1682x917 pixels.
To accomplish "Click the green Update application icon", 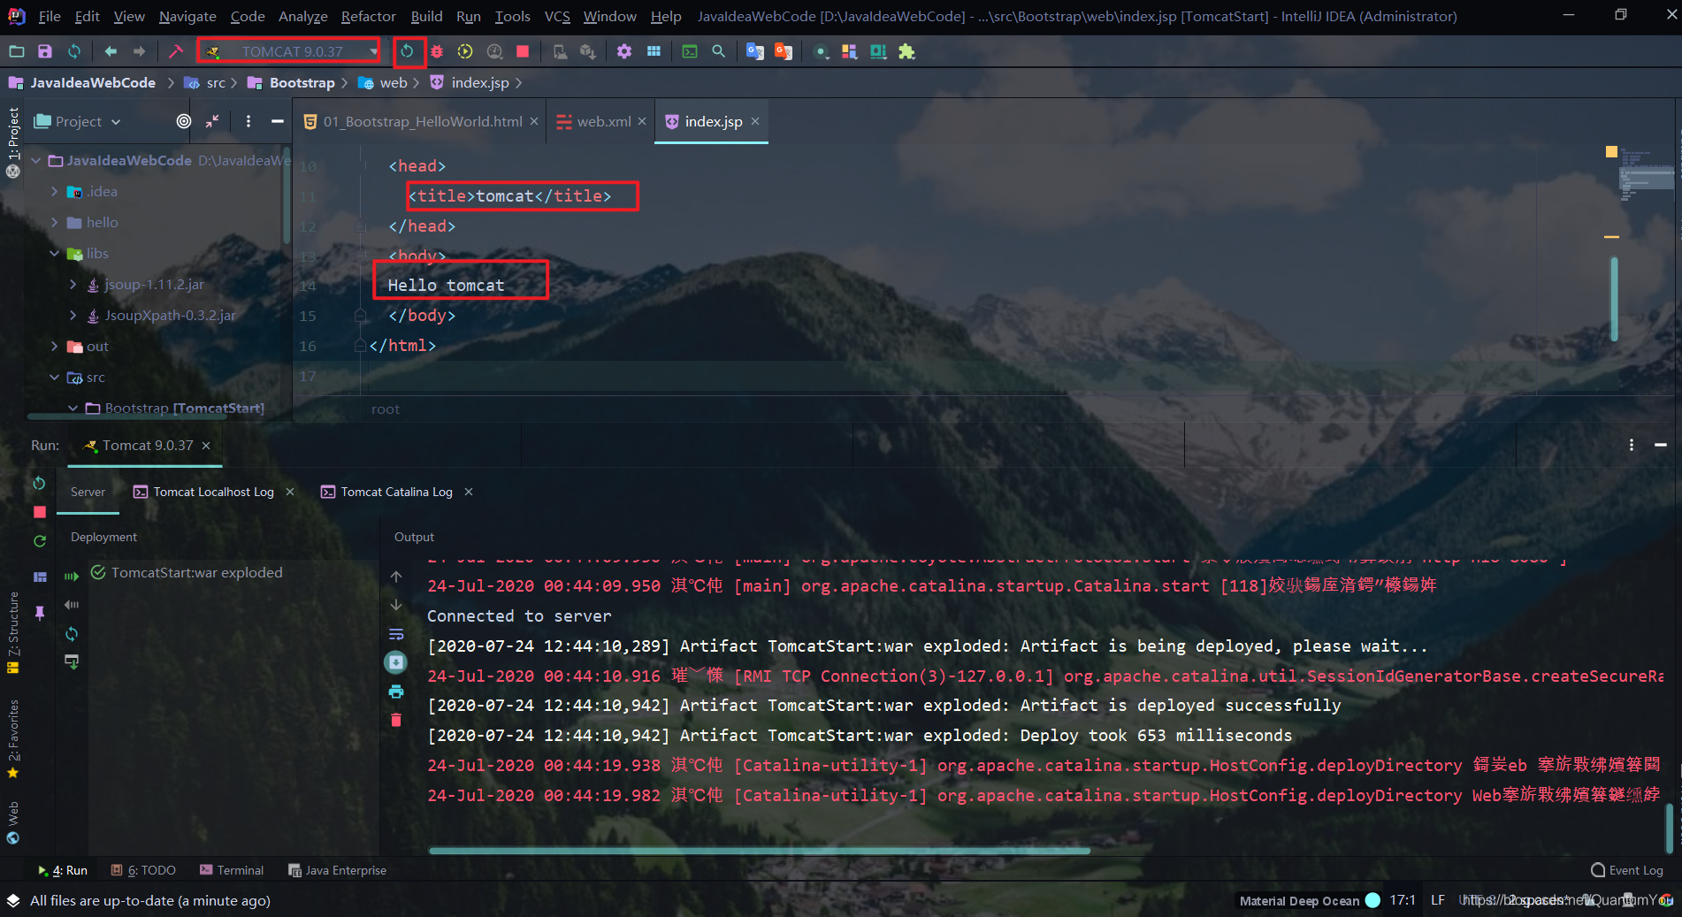I will pos(39,540).
